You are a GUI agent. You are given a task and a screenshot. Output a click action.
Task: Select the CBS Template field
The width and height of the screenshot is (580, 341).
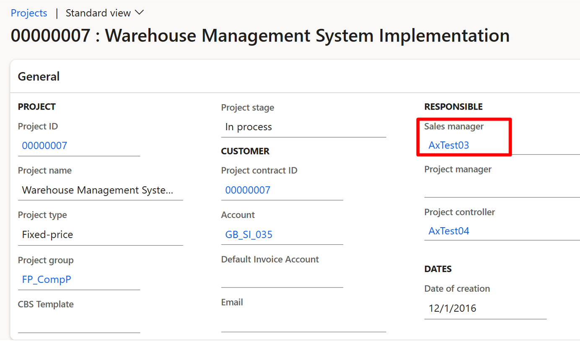click(79, 323)
